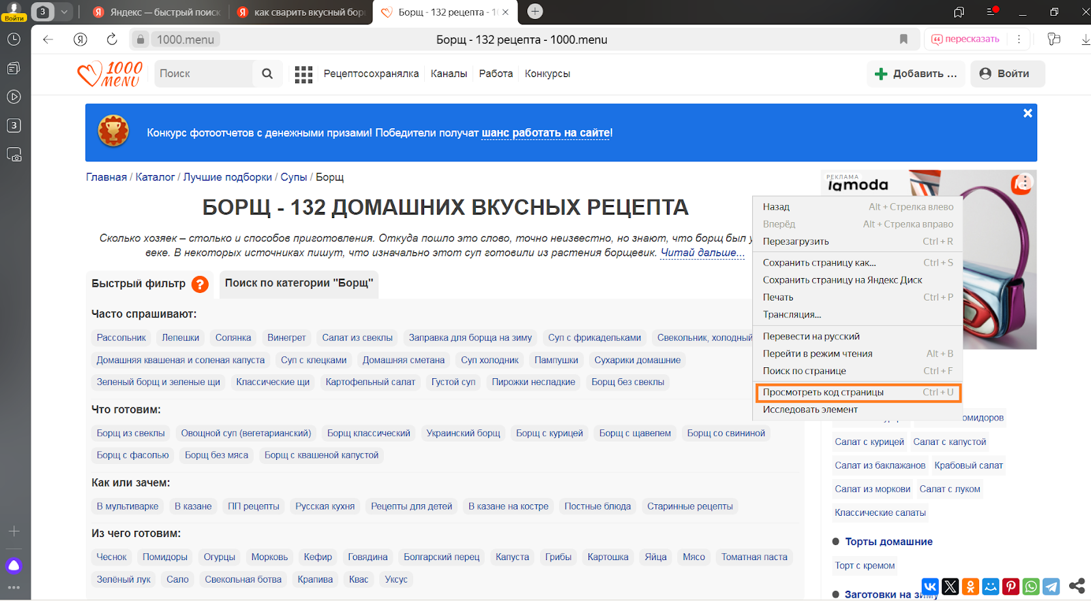Share recipe page via Telegram icon
The width and height of the screenshot is (1091, 601).
[x=1051, y=586]
